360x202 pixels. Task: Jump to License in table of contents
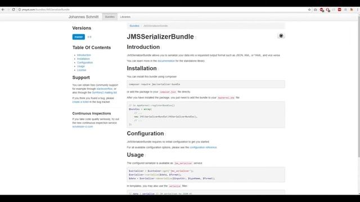point(82,70)
